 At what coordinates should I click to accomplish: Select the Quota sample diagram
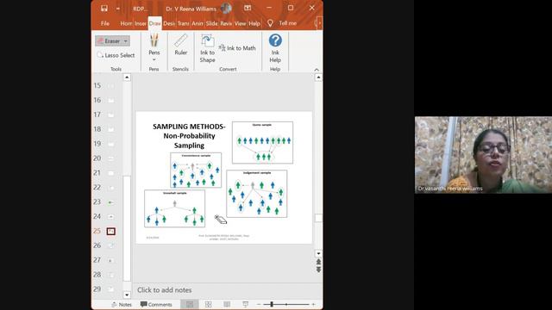tap(262, 142)
